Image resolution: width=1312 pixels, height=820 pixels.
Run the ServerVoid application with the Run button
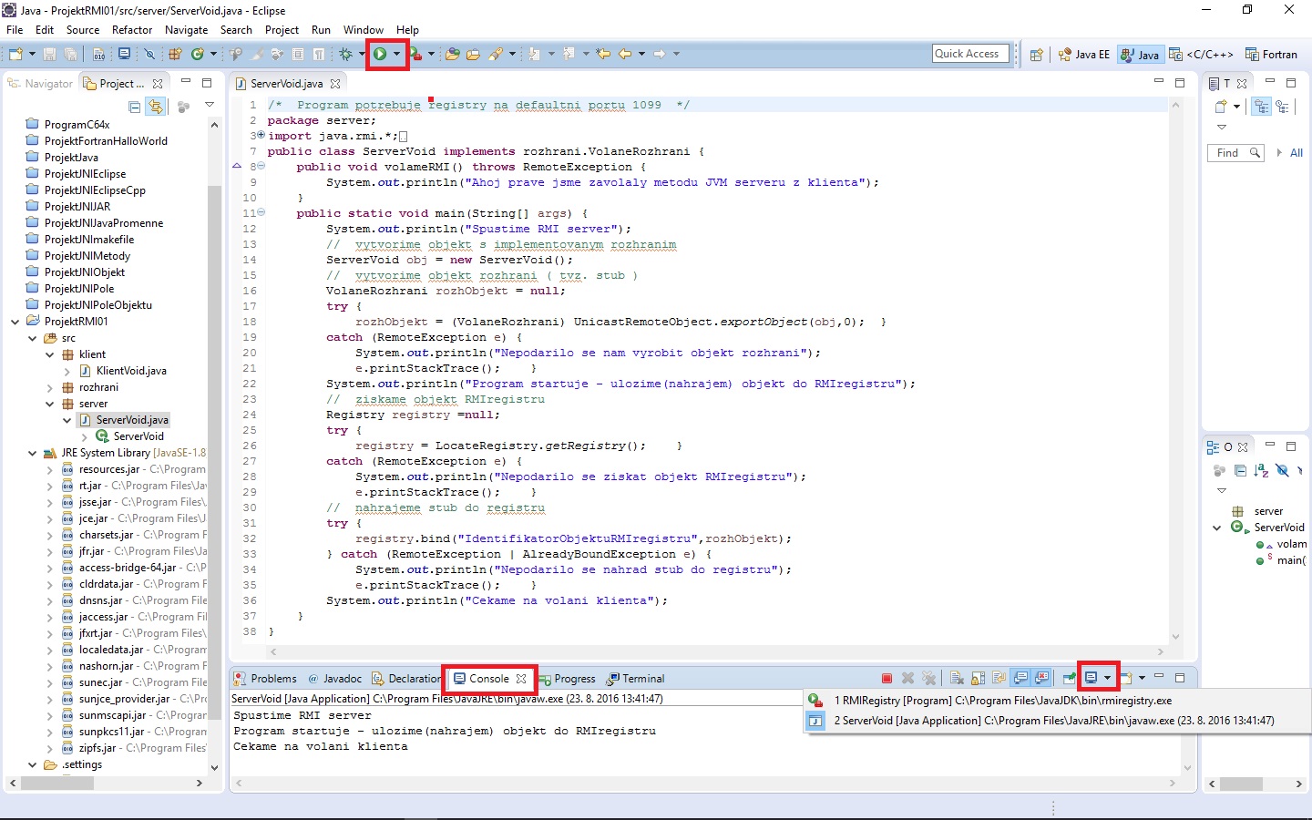(x=381, y=54)
